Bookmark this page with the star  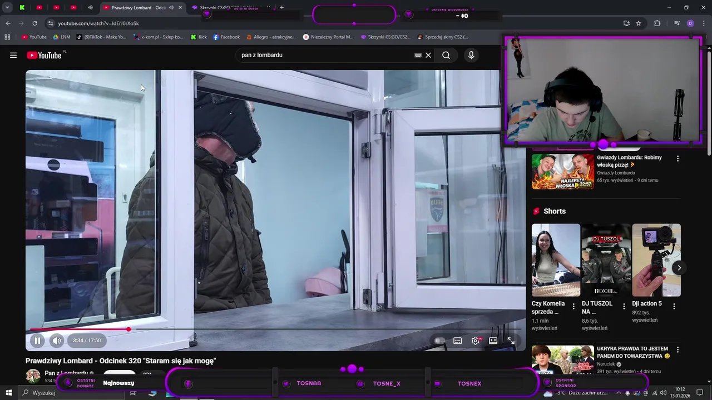(x=639, y=23)
